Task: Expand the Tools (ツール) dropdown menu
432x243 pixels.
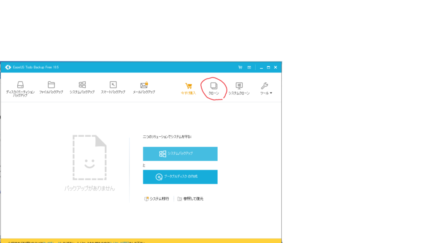Action: (x=266, y=89)
